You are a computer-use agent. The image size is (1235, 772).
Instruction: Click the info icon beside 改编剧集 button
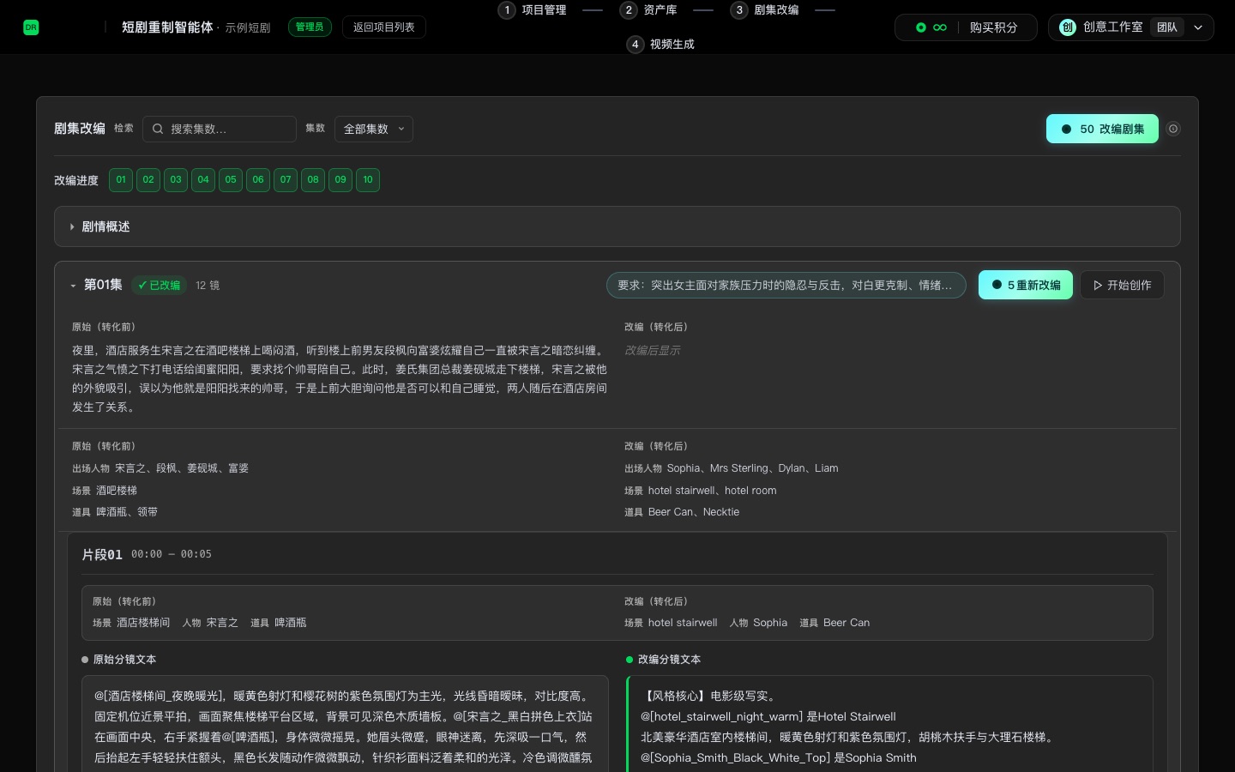coord(1173,129)
